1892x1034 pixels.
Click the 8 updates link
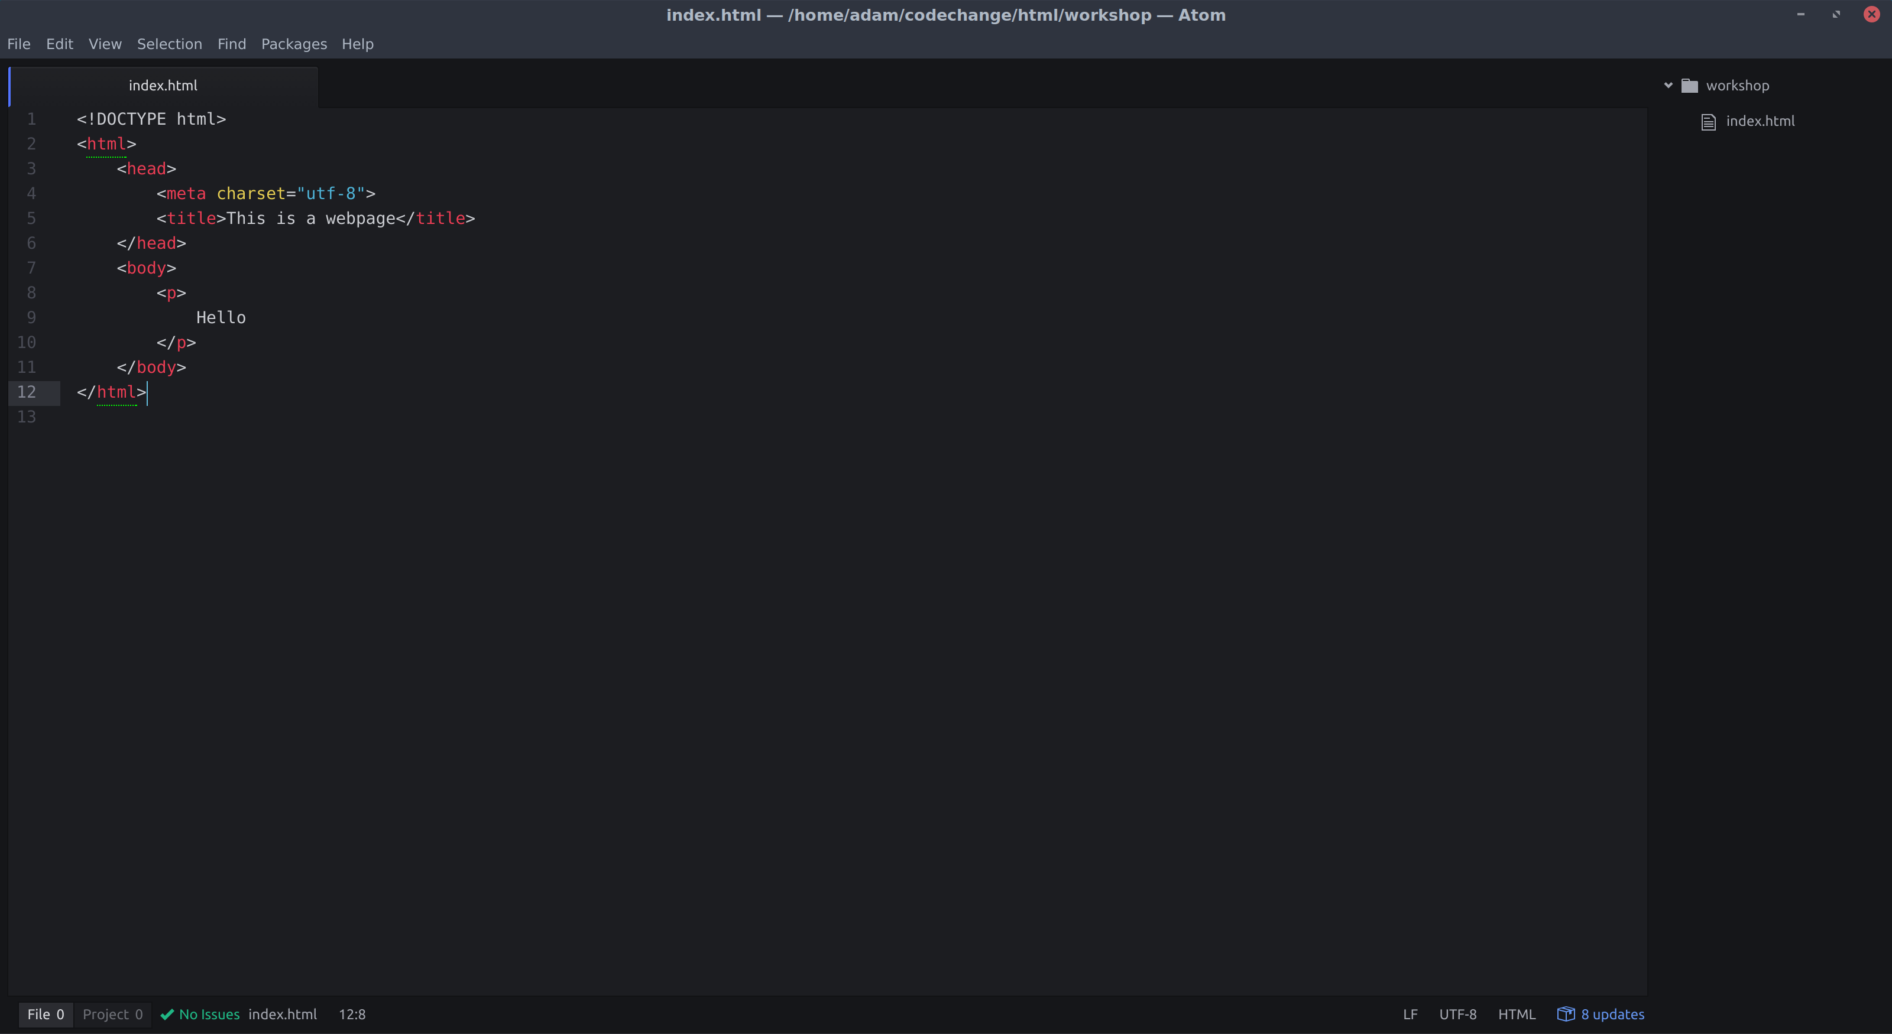click(1612, 1014)
